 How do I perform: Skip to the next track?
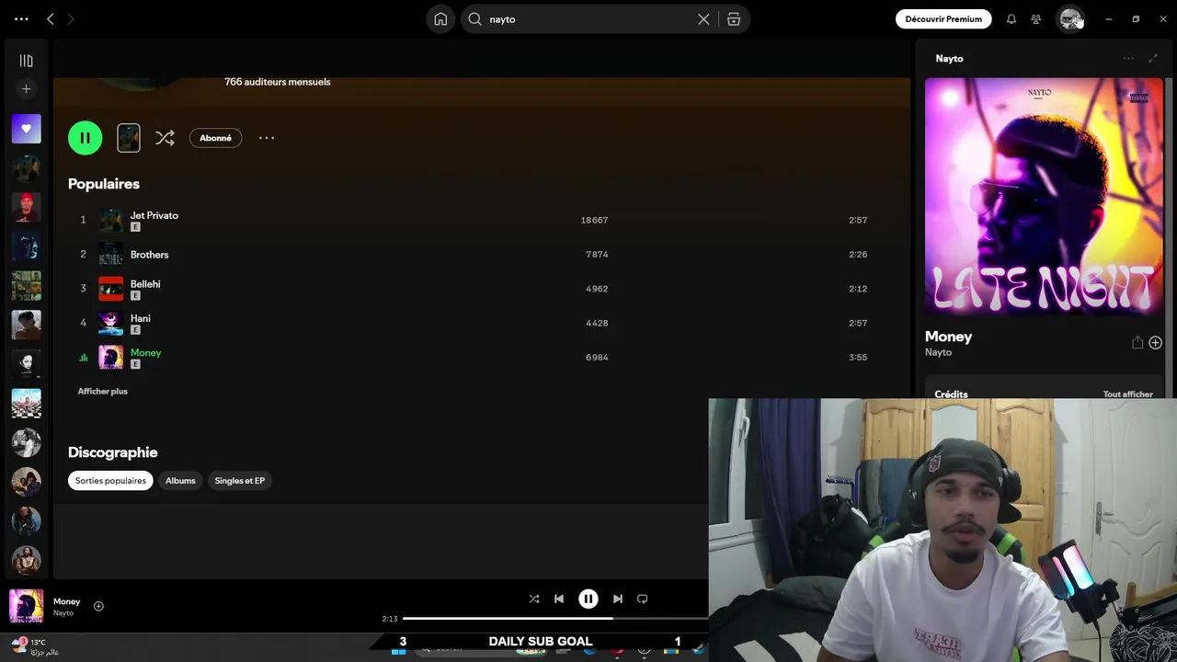(618, 599)
